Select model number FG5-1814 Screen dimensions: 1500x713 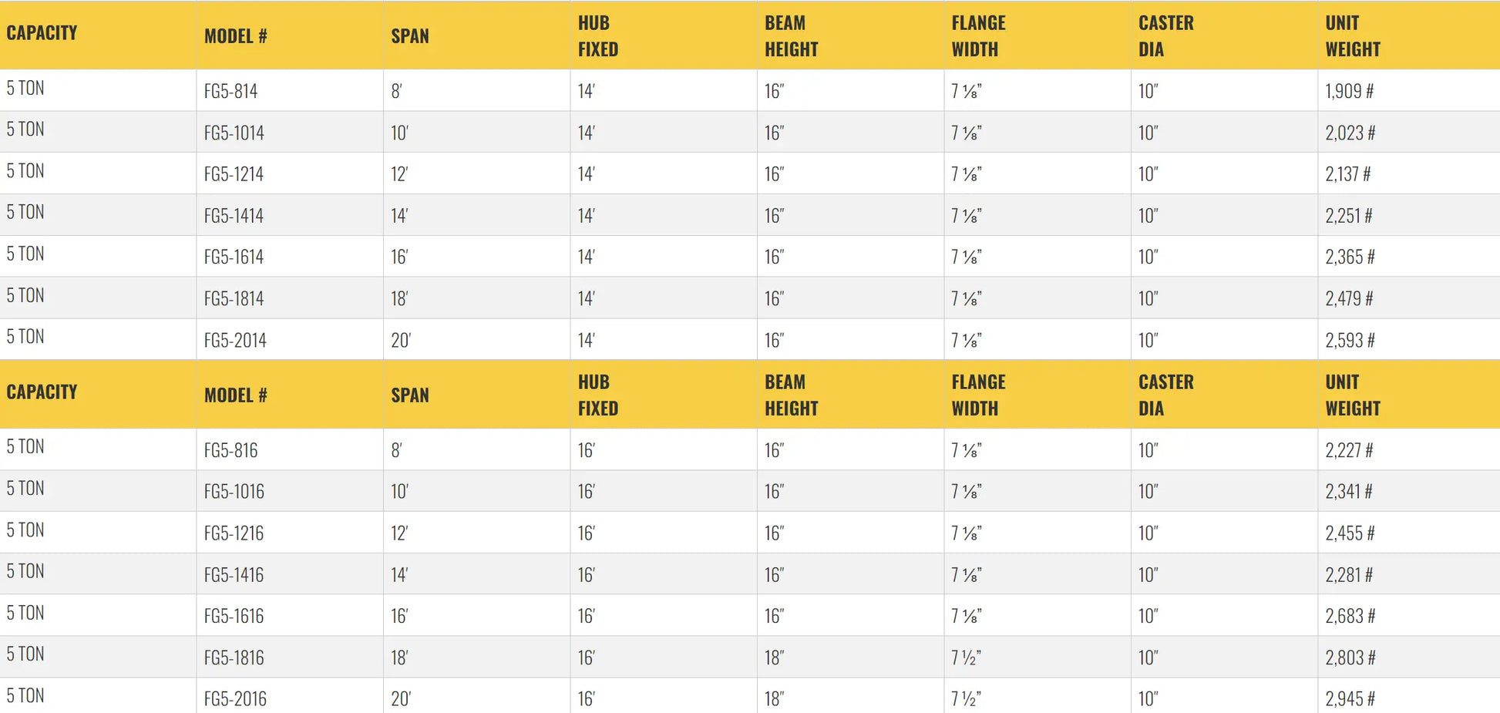click(x=234, y=298)
